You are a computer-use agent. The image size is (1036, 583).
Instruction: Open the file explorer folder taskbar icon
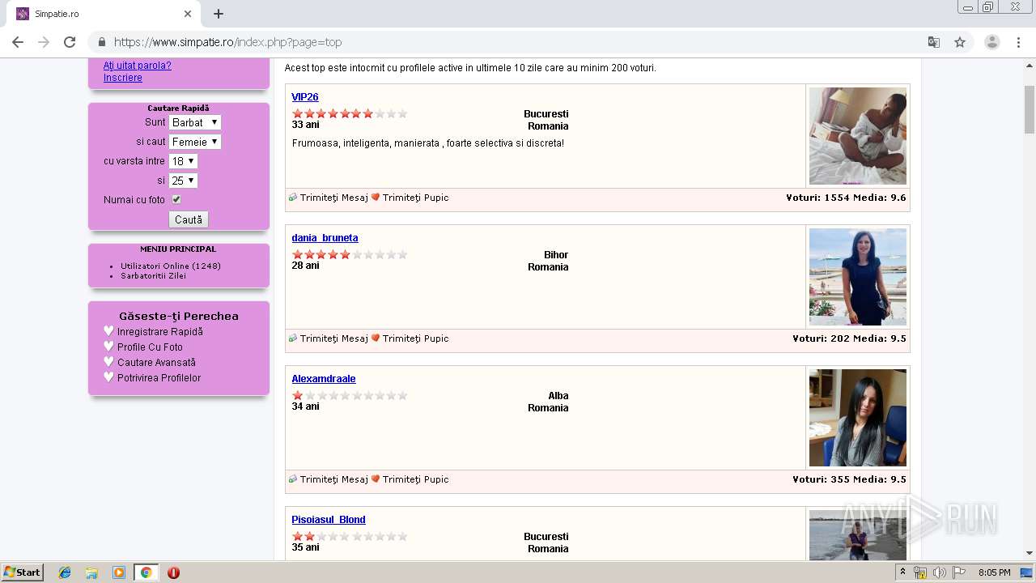[91, 572]
